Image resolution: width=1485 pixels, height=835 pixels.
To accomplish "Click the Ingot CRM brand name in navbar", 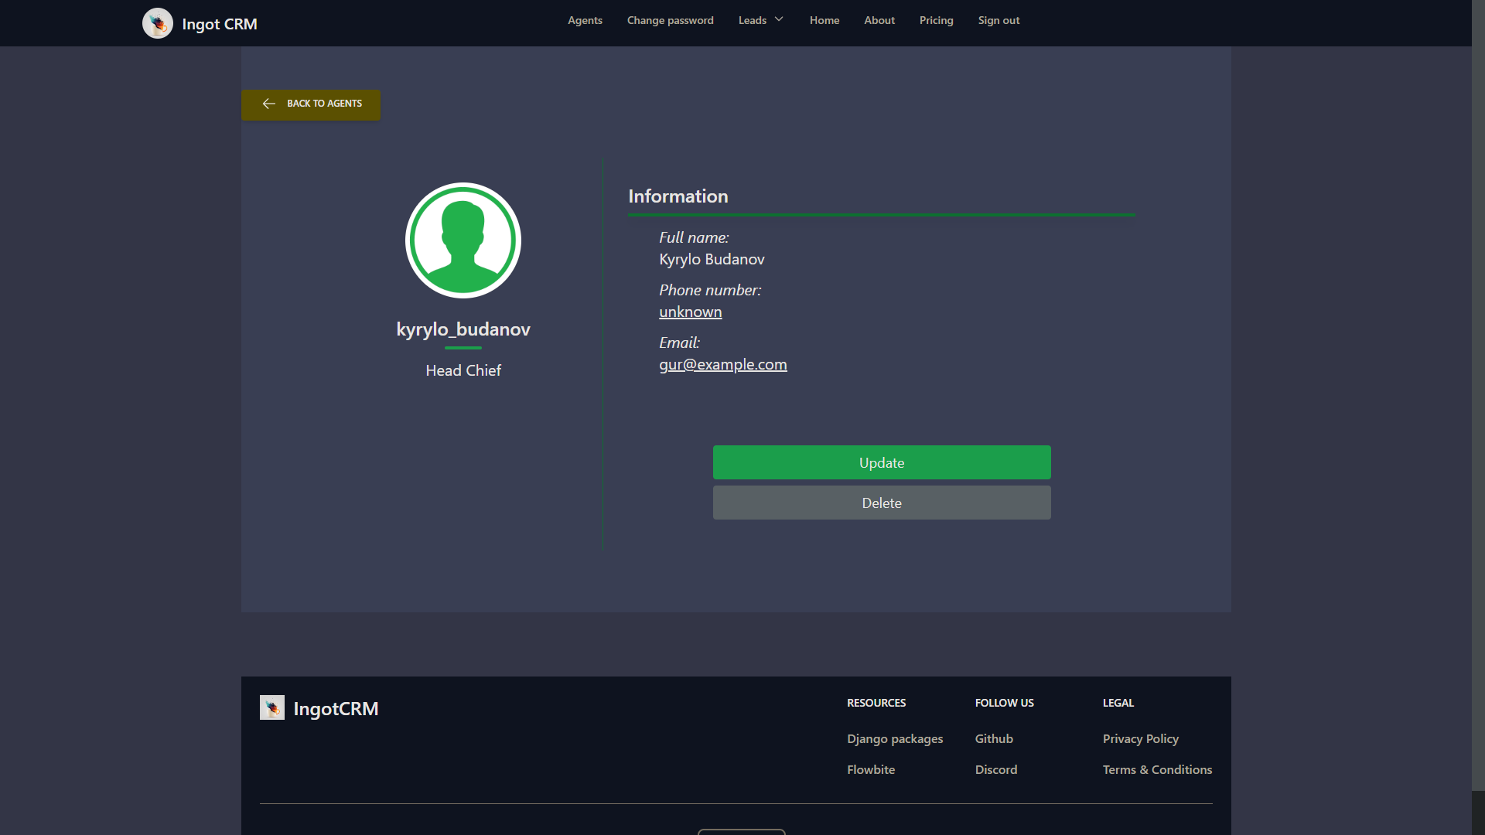I will [x=220, y=24].
